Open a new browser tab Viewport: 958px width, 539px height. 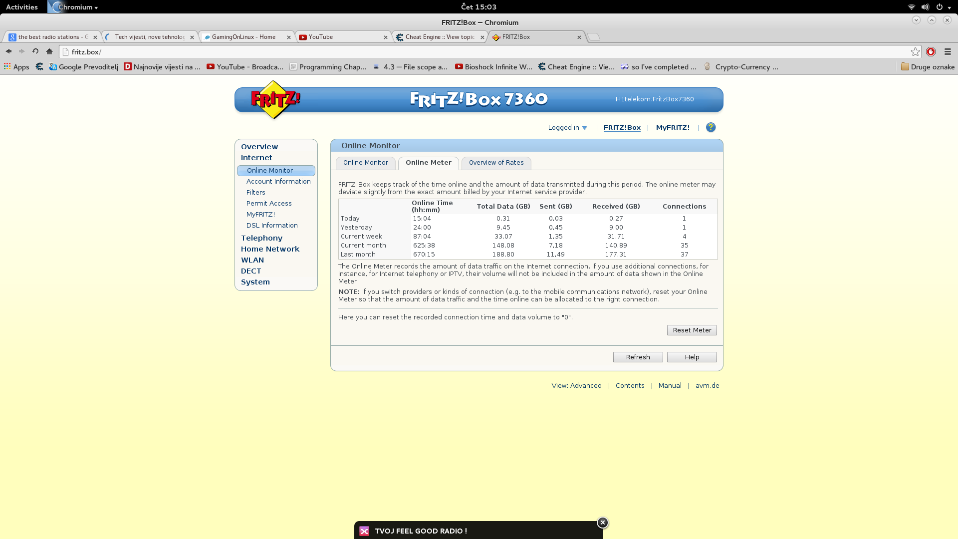[x=593, y=37]
